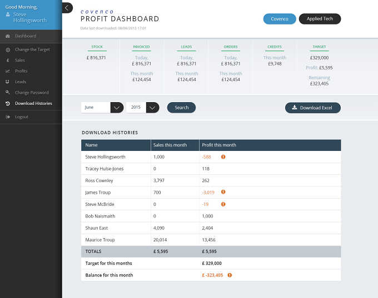Click warning icon next to James Troup's -3,019
The width and height of the screenshot is (378, 298).
223,192
